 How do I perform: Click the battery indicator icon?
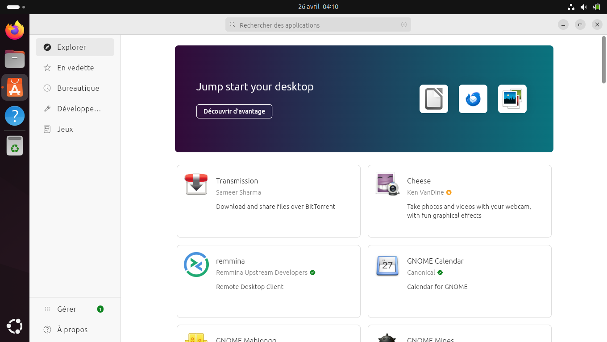coord(597,7)
